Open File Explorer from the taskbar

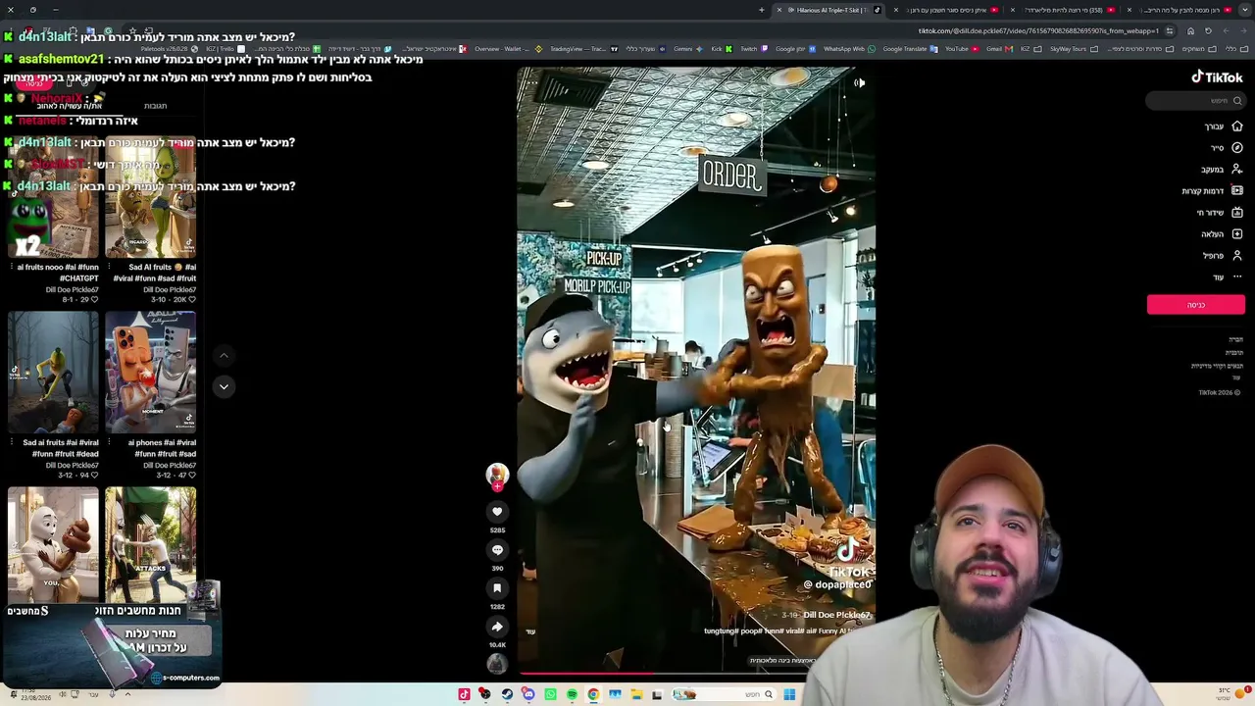click(636, 694)
